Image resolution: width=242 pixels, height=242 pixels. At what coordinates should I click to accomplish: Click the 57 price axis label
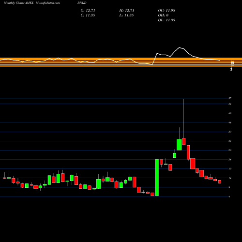[x=230, y=98]
